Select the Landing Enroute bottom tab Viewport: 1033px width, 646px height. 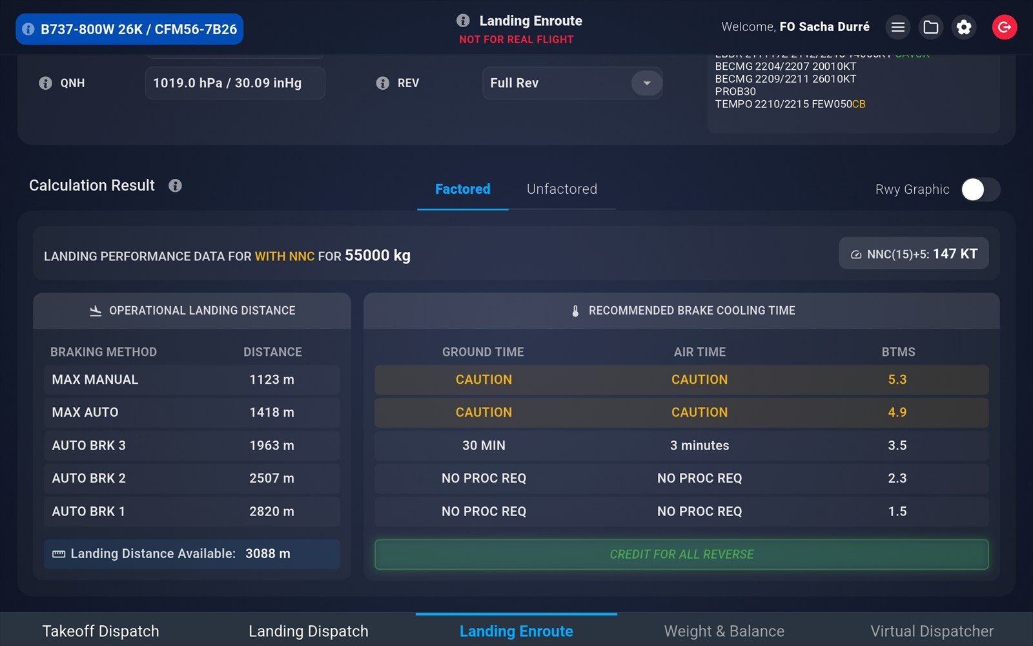pyautogui.click(x=516, y=631)
